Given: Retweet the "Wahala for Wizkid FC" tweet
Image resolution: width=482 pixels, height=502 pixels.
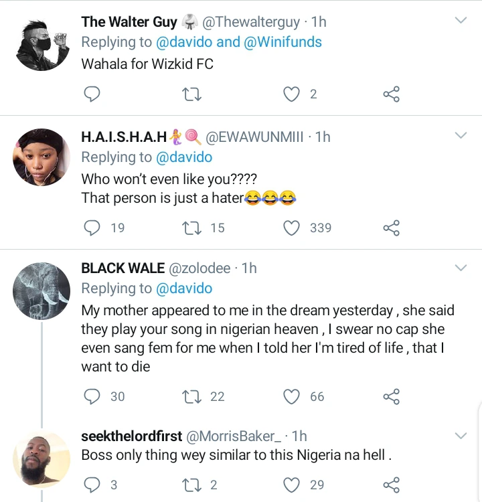Looking at the screenshot, I should pyautogui.click(x=192, y=95).
